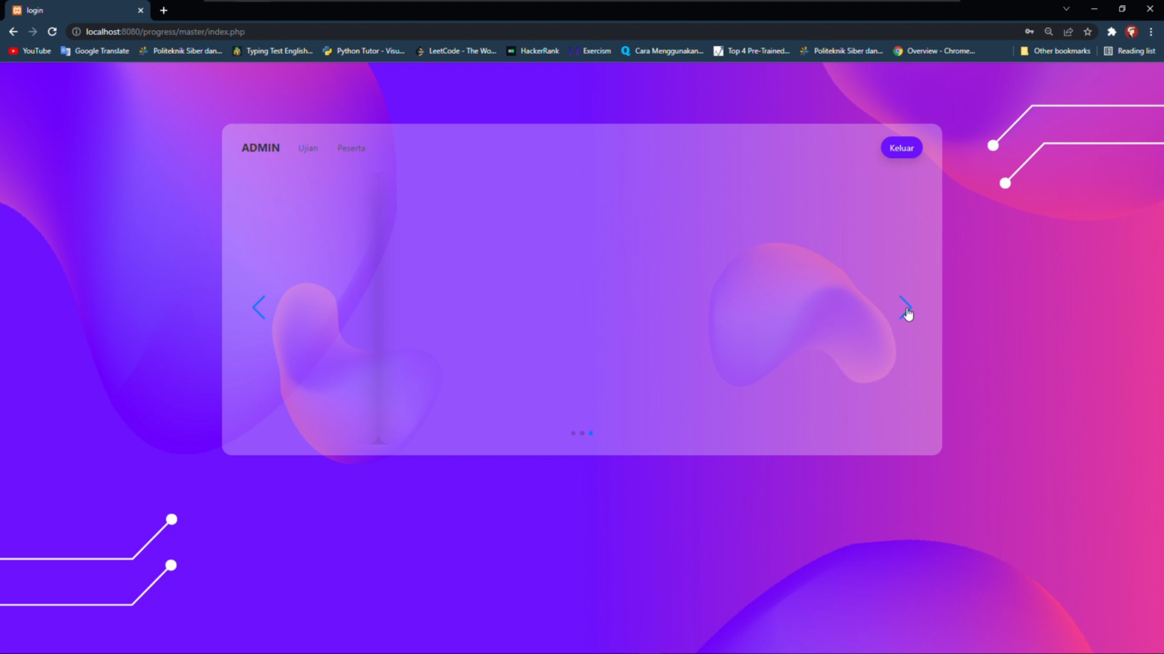The height and width of the screenshot is (654, 1164).
Task: Open the Ujian menu item
Action: coord(308,148)
